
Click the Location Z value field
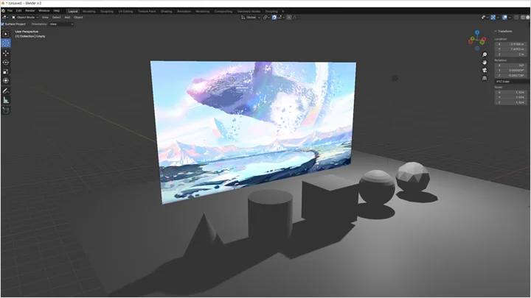[511, 54]
